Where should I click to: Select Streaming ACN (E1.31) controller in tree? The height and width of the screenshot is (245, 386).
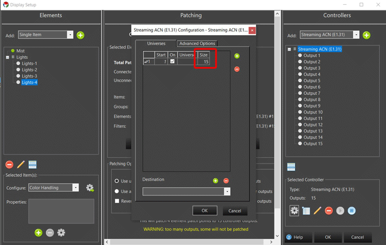(320, 49)
